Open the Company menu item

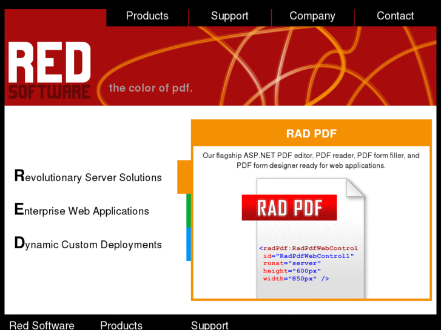coord(312,16)
